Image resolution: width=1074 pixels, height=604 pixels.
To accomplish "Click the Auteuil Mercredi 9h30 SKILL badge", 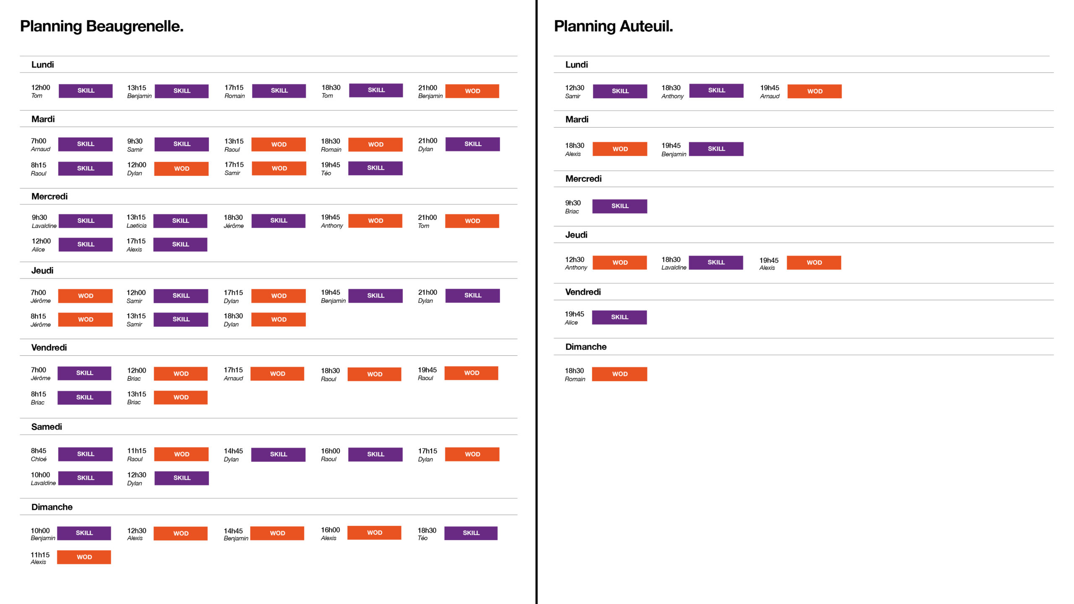I will point(620,206).
